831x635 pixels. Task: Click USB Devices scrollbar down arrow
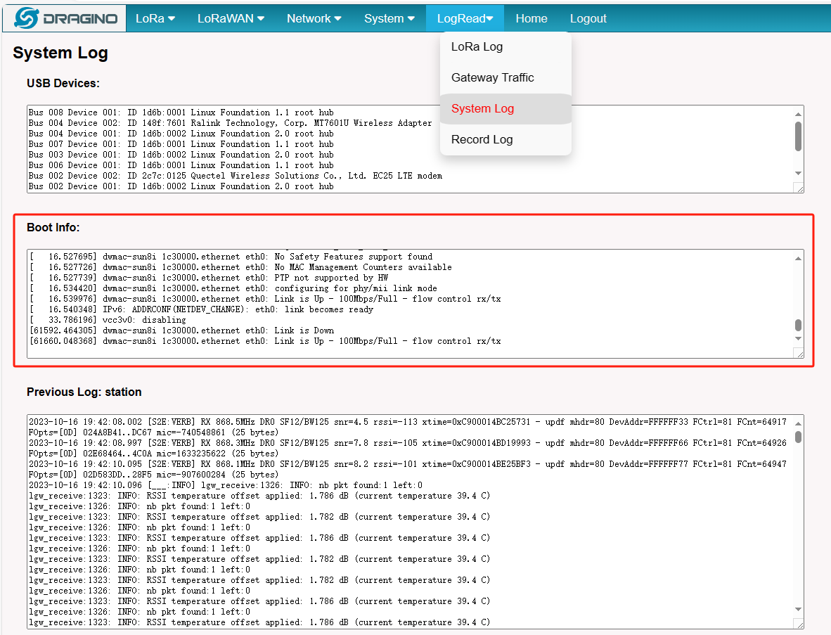click(x=798, y=173)
